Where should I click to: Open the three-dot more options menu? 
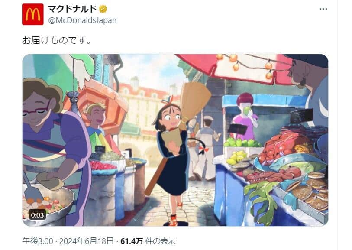[x=323, y=9]
